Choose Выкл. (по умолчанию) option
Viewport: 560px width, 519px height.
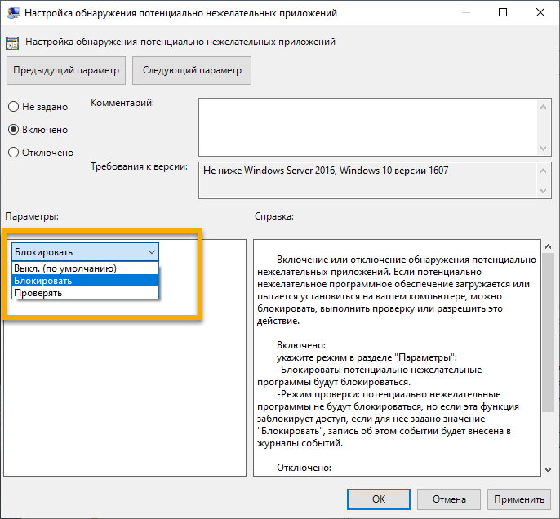click(x=86, y=268)
